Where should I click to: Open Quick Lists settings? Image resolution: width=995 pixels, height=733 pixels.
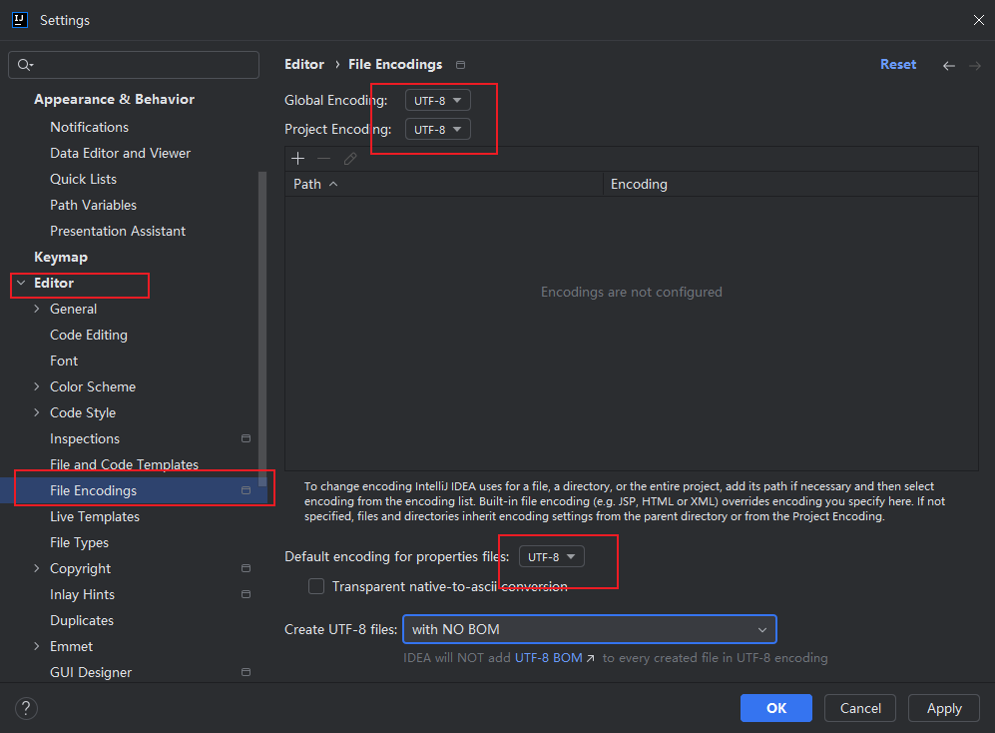click(83, 179)
